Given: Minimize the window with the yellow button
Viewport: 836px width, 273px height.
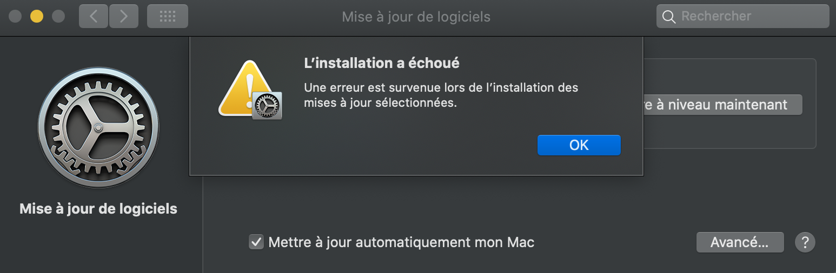Looking at the screenshot, I should (x=37, y=16).
